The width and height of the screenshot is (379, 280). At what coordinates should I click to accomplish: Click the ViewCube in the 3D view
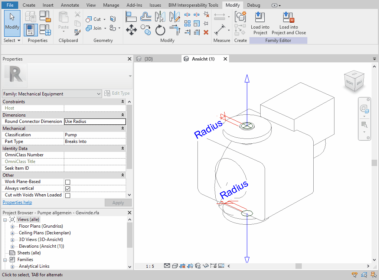[354, 81]
